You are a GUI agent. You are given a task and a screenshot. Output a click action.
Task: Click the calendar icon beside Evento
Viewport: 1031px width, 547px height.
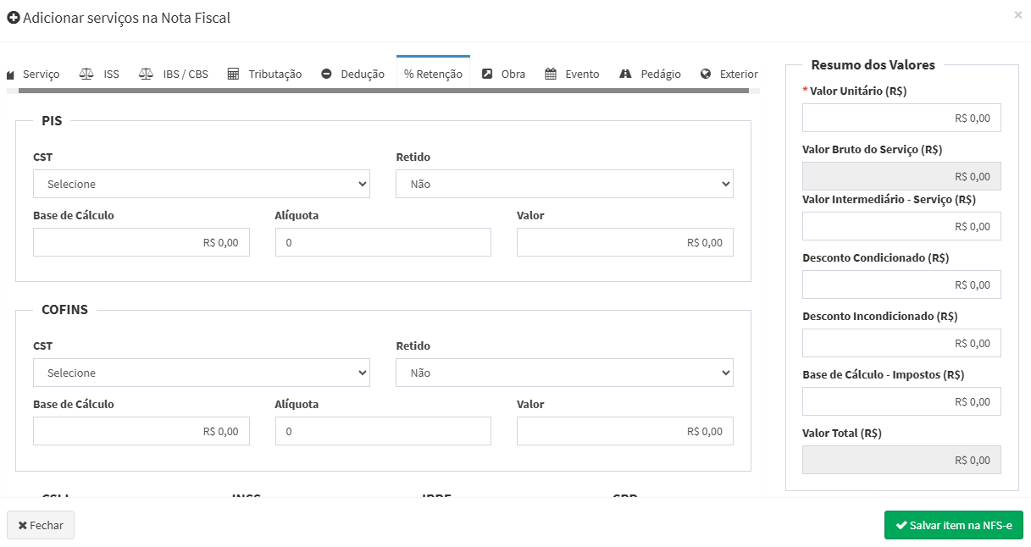[551, 74]
